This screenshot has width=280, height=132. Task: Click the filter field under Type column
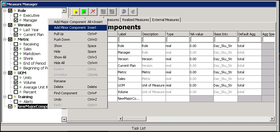point(178,40)
